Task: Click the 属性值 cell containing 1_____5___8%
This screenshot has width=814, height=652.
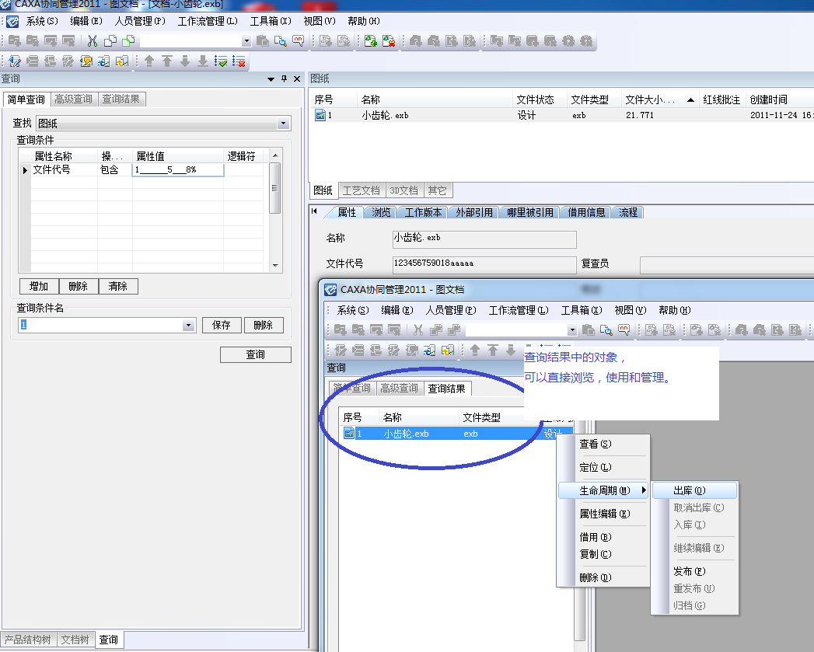Action: point(178,169)
